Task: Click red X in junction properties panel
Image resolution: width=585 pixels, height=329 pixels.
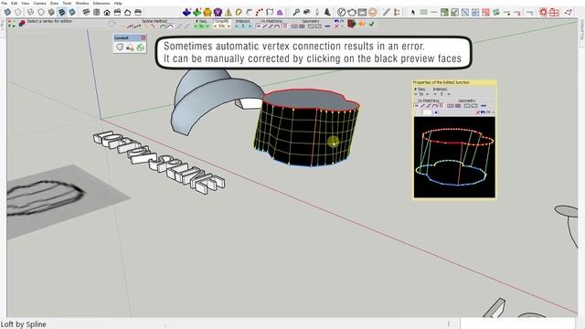Action: pos(477,112)
